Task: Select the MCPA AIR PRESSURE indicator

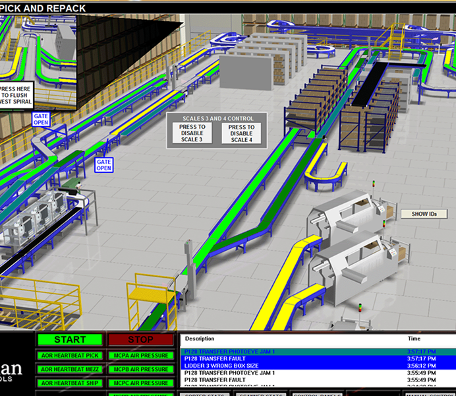Action: 141,356
